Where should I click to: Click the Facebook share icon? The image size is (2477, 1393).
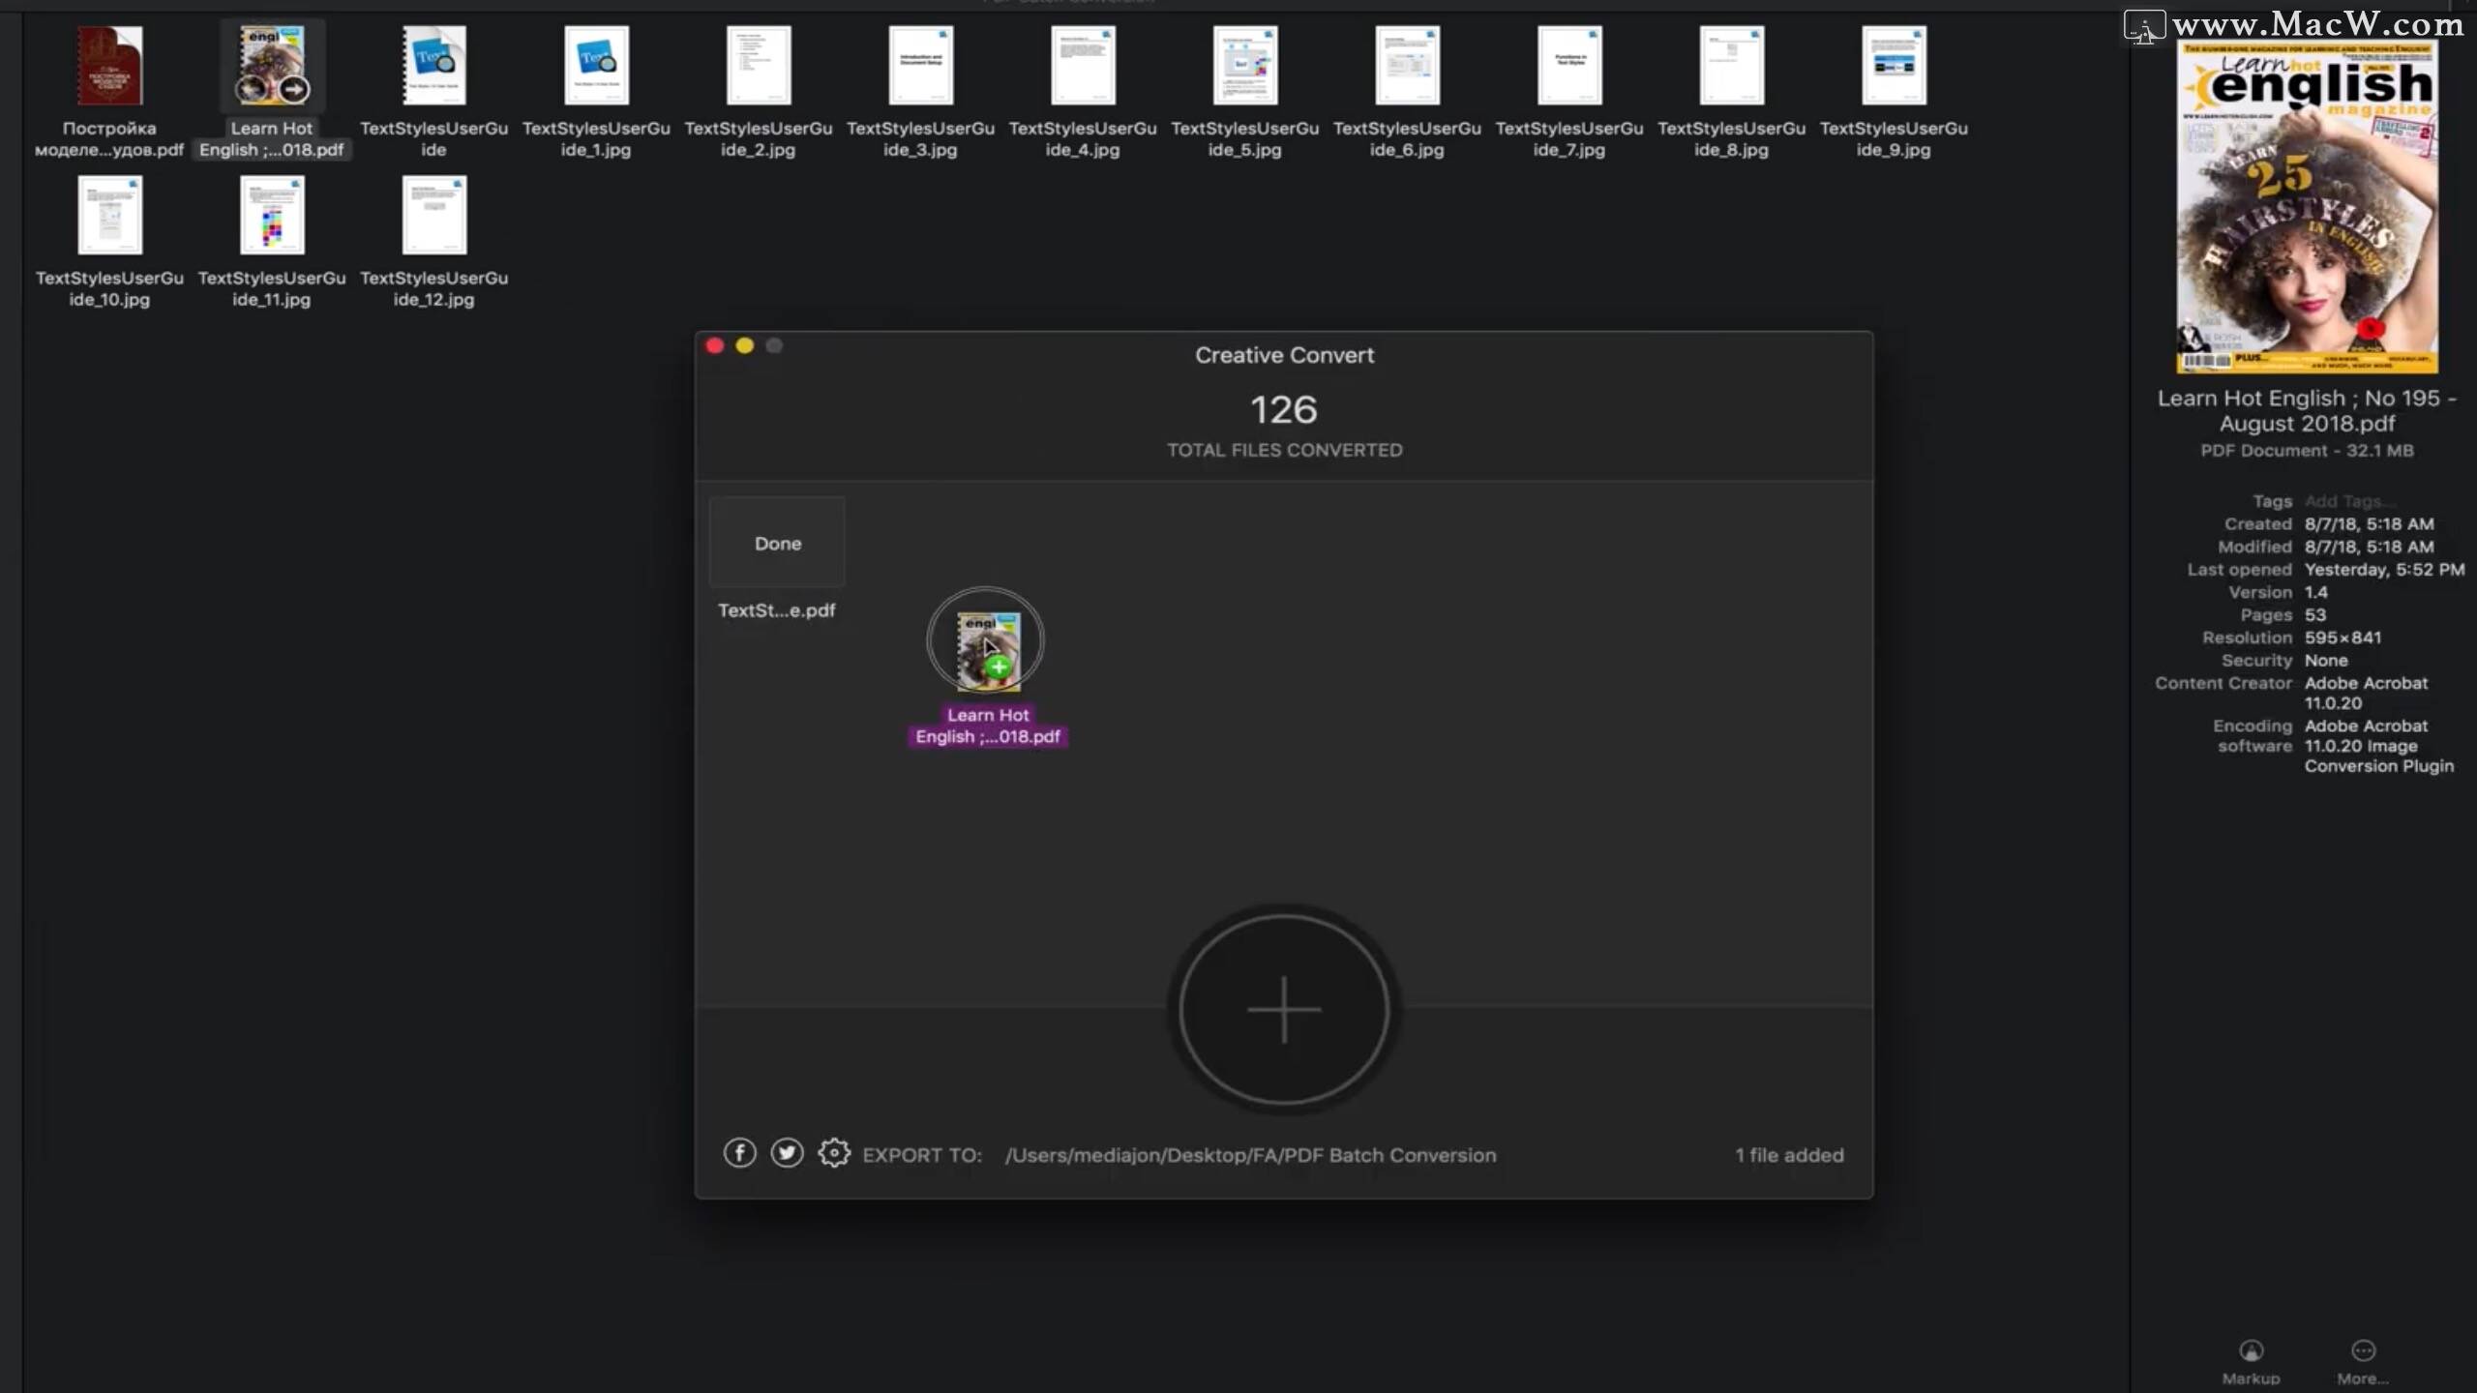point(739,1153)
